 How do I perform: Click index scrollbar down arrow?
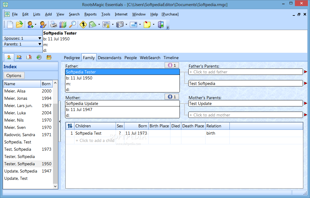click(x=55, y=186)
